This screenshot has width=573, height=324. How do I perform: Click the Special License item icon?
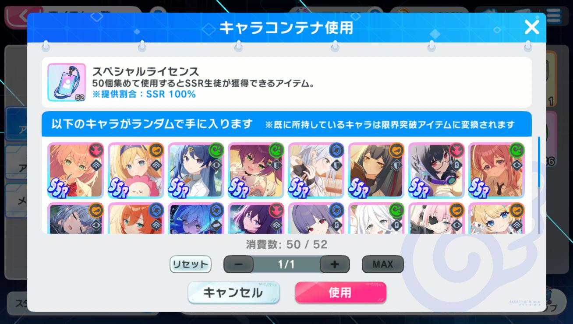pyautogui.click(x=67, y=82)
